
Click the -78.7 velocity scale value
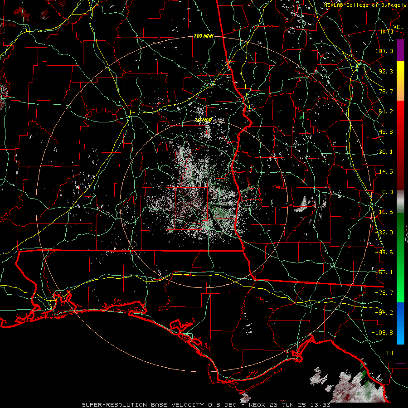coord(384,293)
